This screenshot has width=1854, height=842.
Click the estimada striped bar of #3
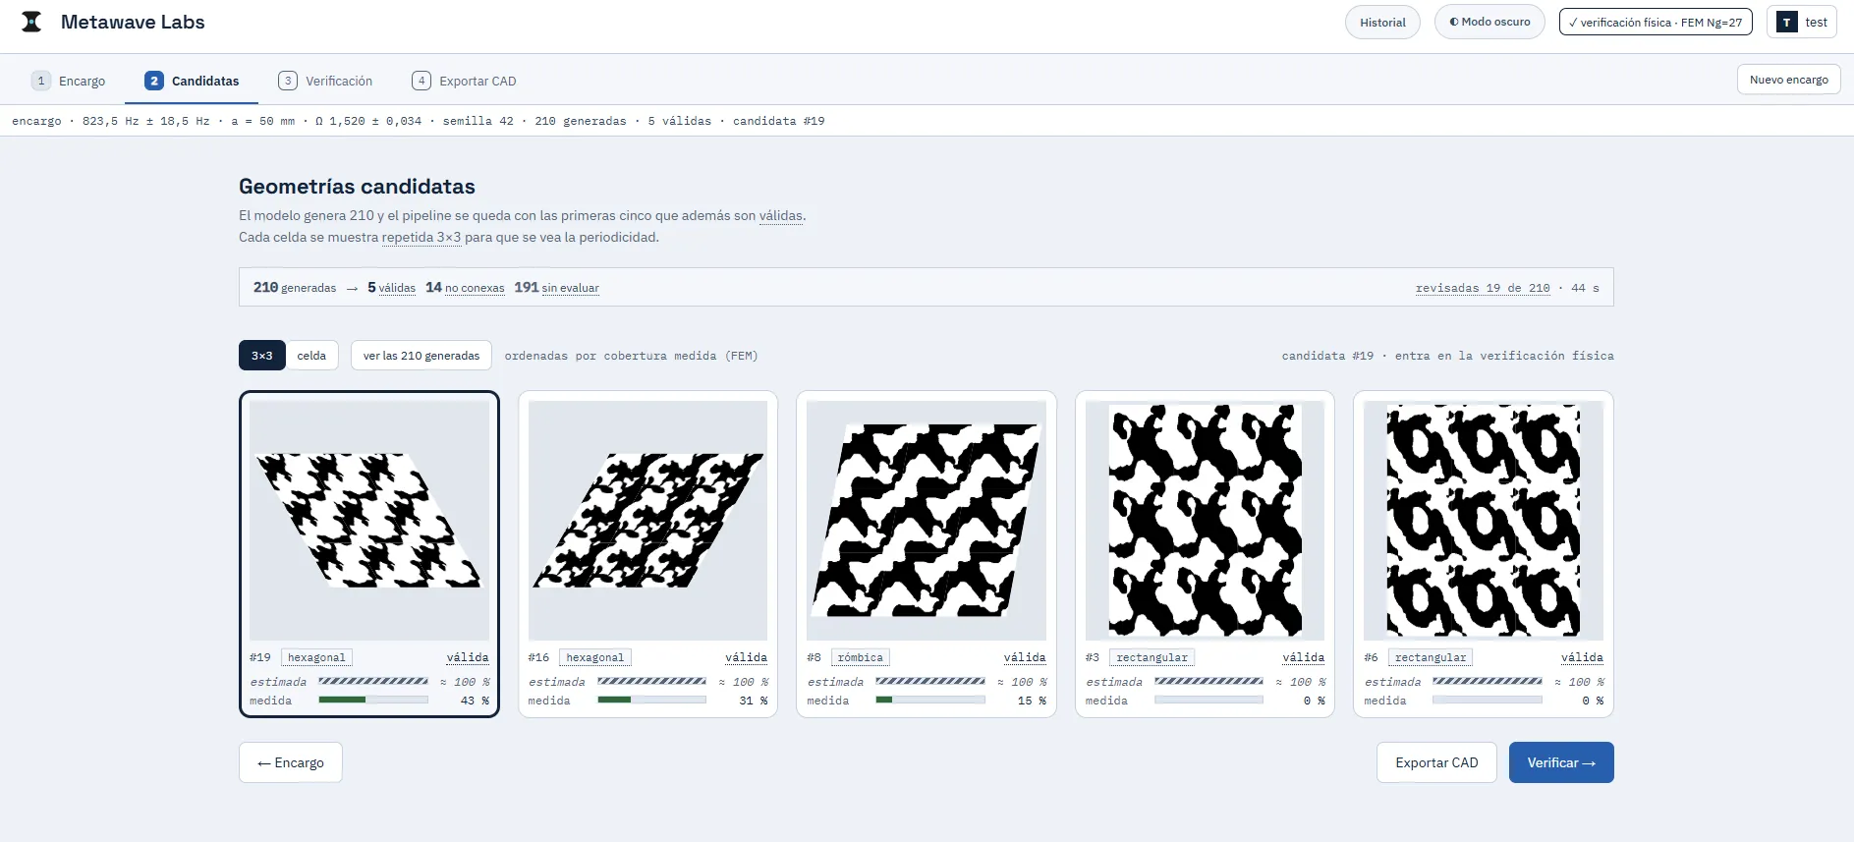pos(1208,681)
